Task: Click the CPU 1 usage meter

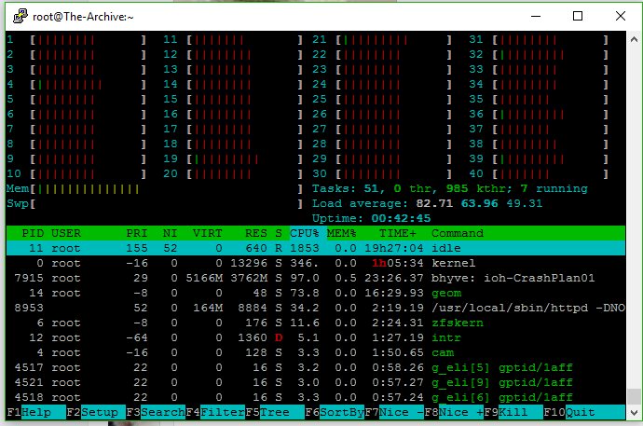Action: (76, 40)
